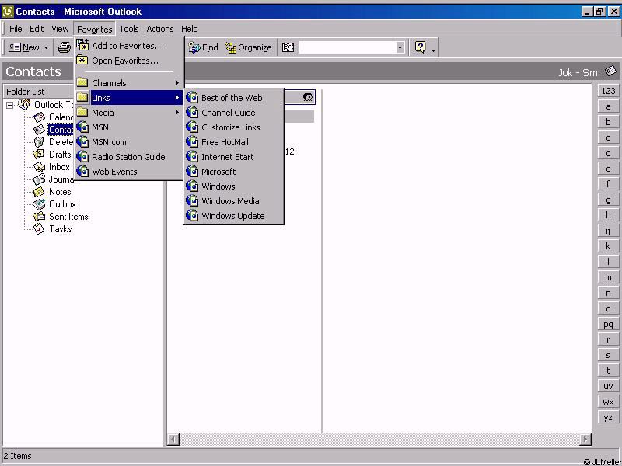Select the Notes folder
The image size is (622, 466).
(x=52, y=192)
